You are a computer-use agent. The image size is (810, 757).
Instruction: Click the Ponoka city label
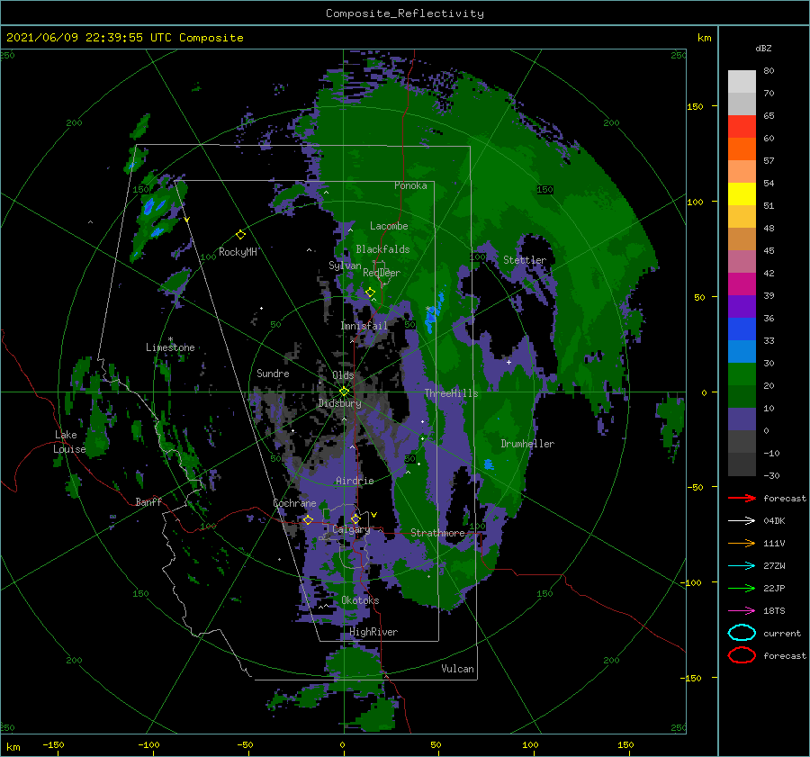pyautogui.click(x=410, y=185)
